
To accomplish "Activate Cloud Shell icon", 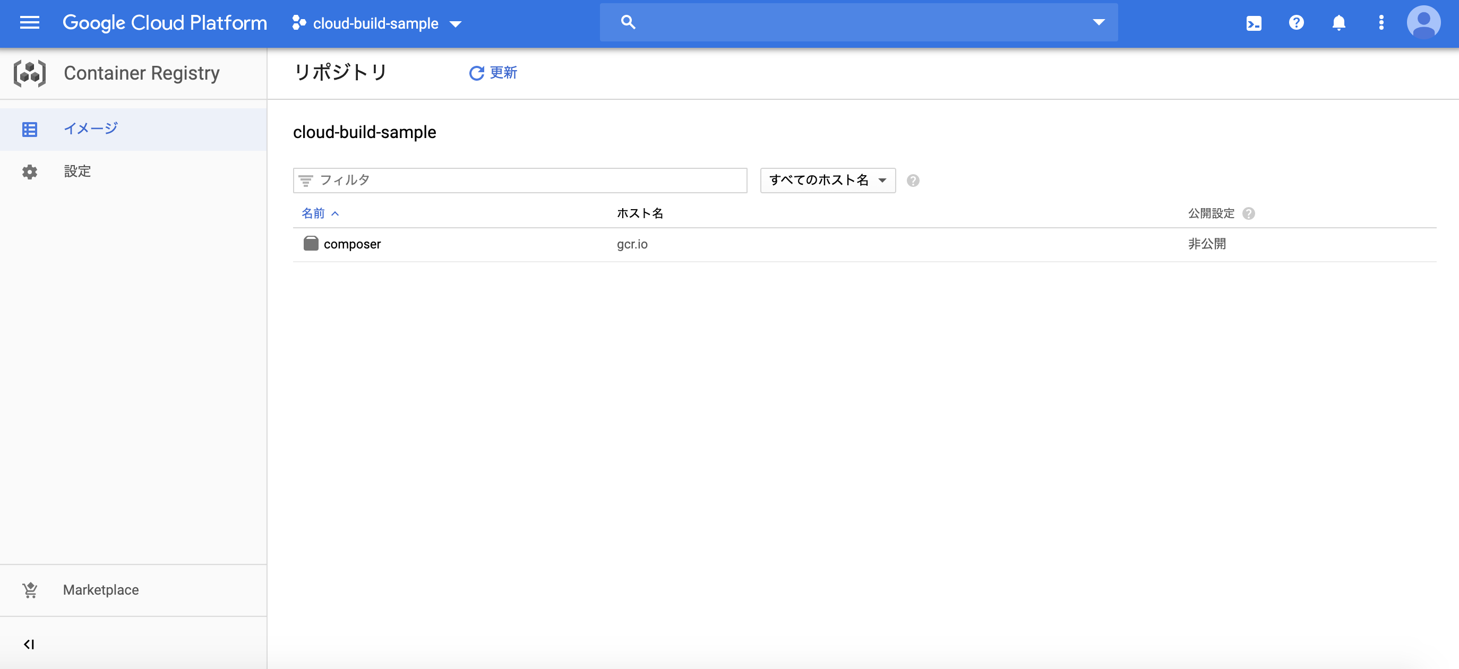I will coord(1254,23).
